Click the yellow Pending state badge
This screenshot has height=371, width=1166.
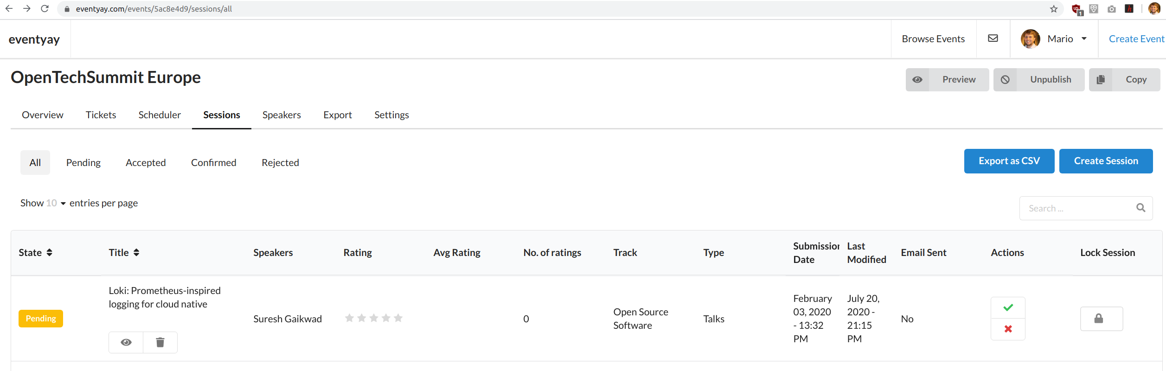tap(41, 319)
